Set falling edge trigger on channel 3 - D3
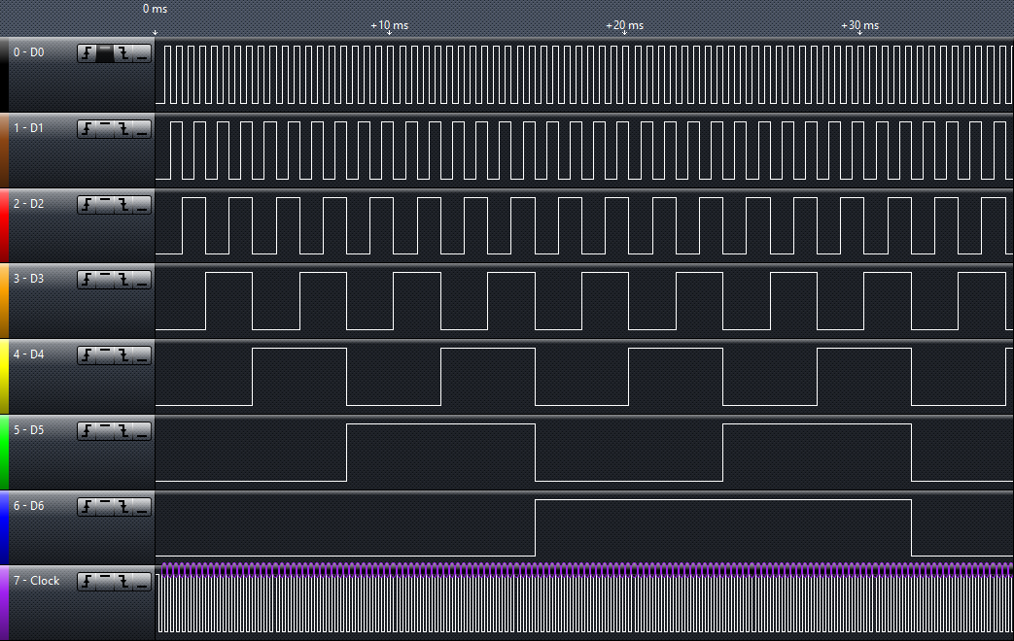Viewport: 1014px width, 641px height. [x=122, y=280]
